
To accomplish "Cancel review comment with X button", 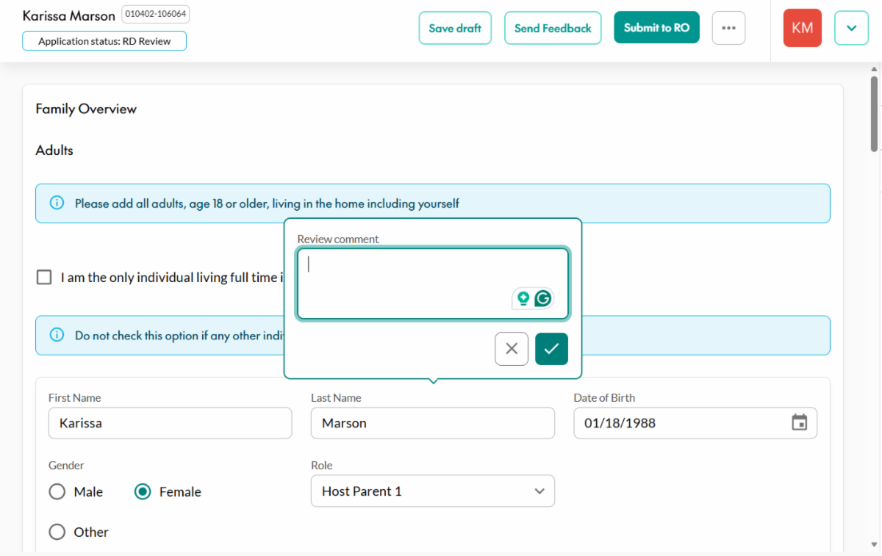I will click(512, 349).
